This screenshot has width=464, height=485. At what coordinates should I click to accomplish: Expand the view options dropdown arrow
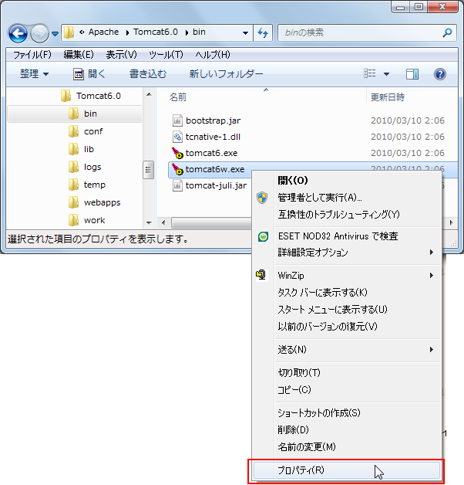click(x=386, y=74)
